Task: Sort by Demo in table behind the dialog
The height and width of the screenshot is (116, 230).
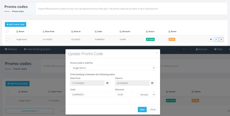Action: click(196, 91)
